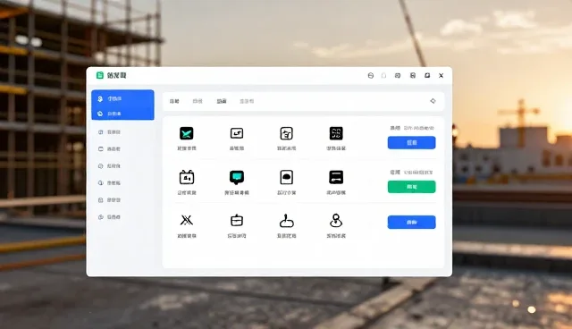This screenshot has height=329, width=572.
Task: Click the restore-window square icon in title bar
Action: [427, 75]
